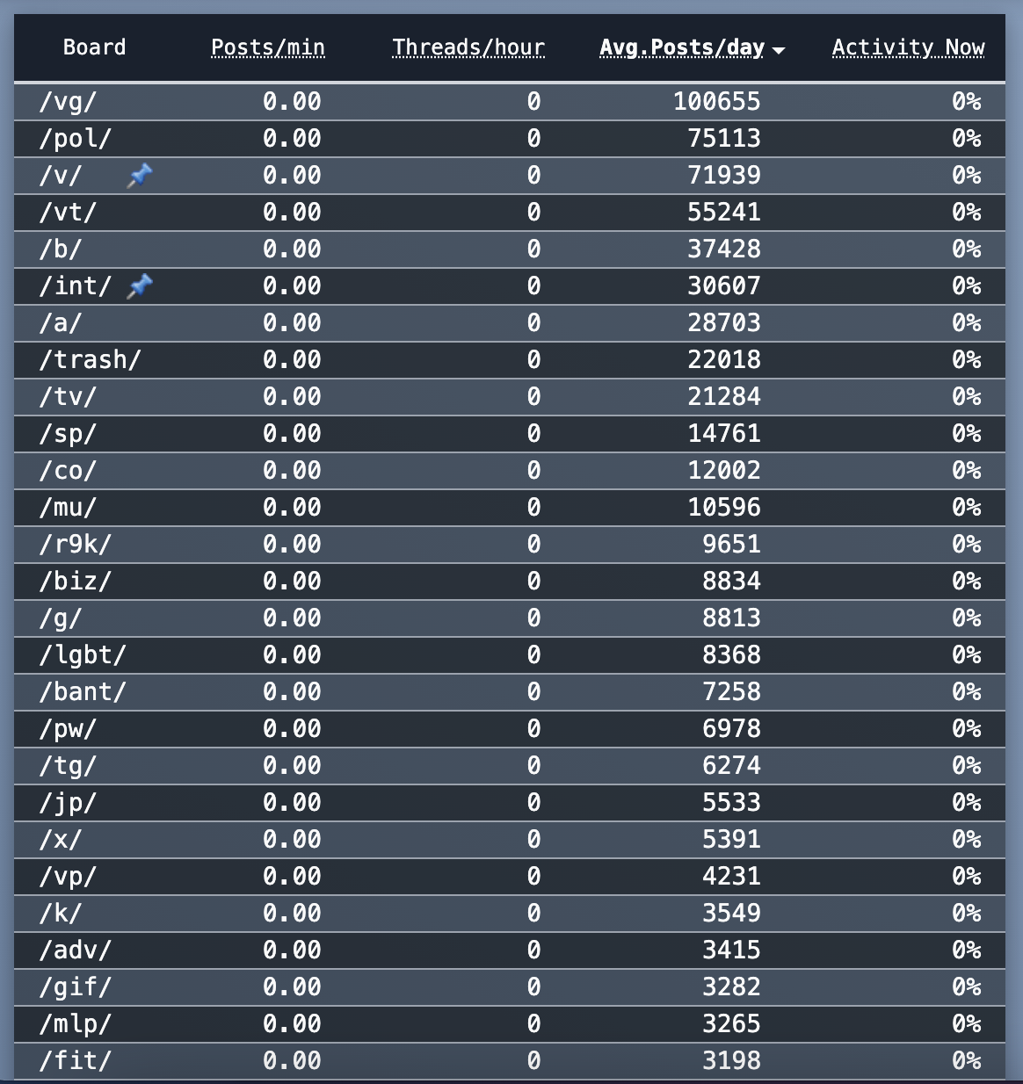Sort table by Posts/min column
1023x1084 pixels.
(x=268, y=47)
